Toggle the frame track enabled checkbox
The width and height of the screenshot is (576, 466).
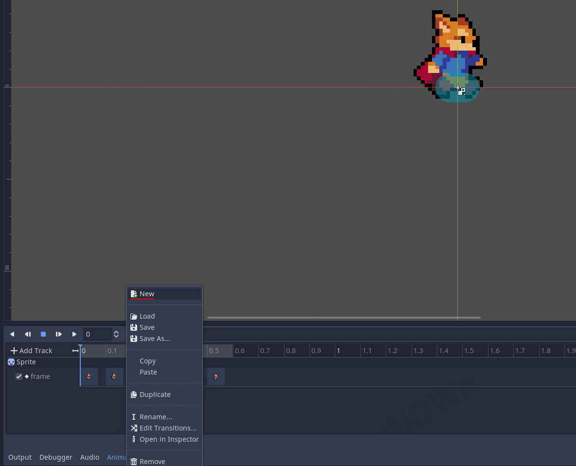coord(19,376)
